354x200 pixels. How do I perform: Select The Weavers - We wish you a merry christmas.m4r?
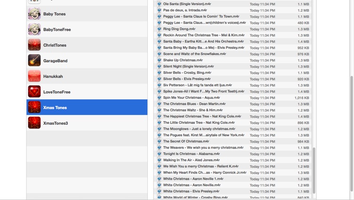coord(203,148)
